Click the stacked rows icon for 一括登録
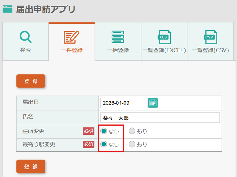Screen dimensions: 237x177 [x=118, y=37]
